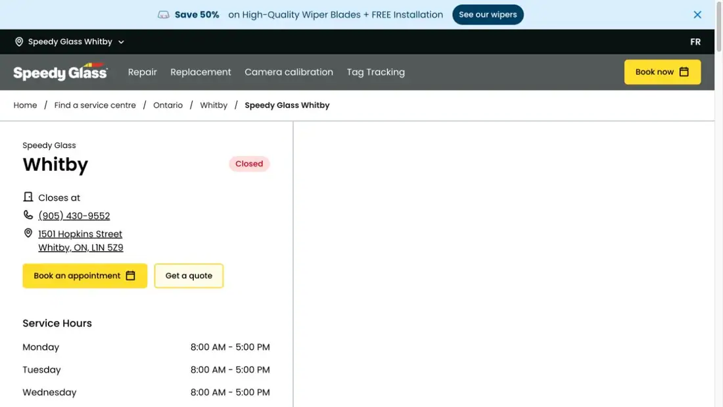723x407 pixels.
Task: Click Book an appointment button
Action: (x=85, y=276)
